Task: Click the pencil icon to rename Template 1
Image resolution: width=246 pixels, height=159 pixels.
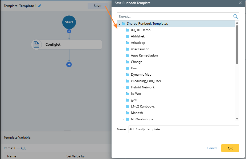Action: point(40,6)
